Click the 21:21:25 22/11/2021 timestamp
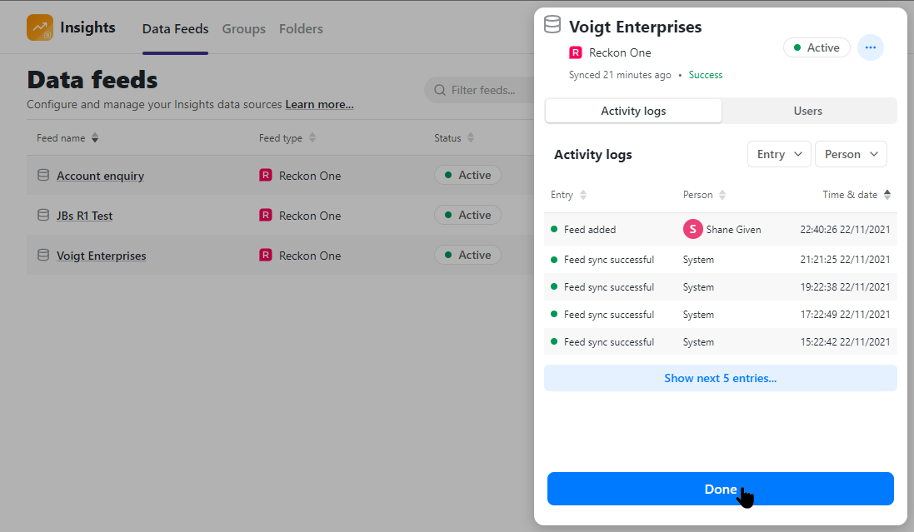The width and height of the screenshot is (914, 532). [845, 260]
